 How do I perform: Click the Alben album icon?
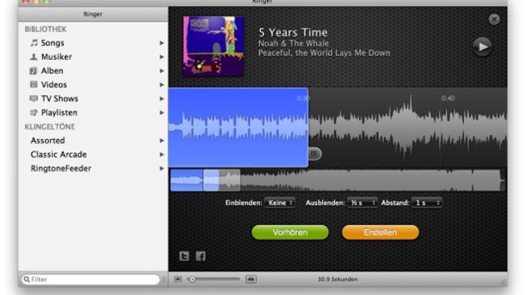[x=33, y=71]
